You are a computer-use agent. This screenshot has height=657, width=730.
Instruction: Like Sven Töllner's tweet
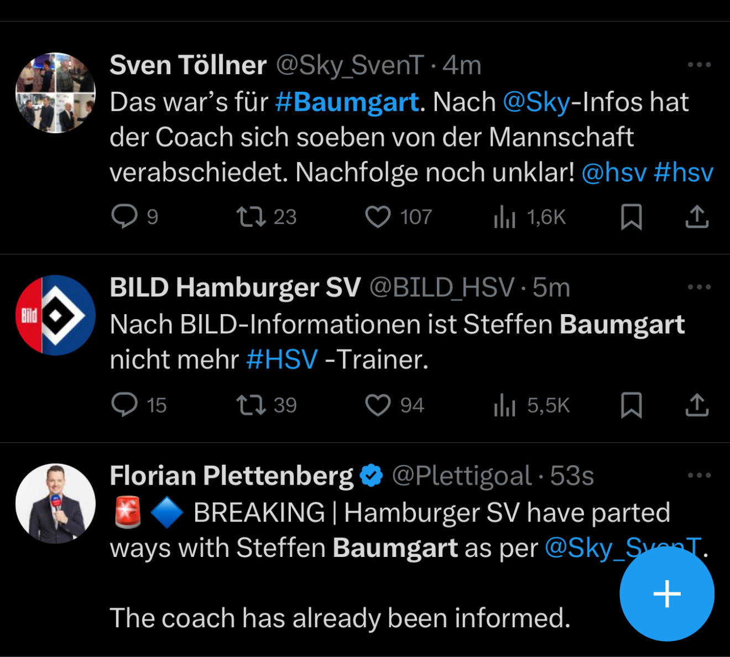pyautogui.click(x=378, y=216)
